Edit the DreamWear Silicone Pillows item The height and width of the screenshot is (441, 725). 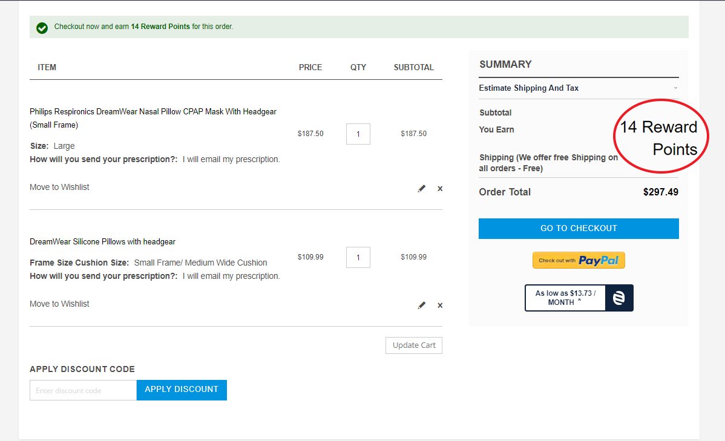[421, 305]
